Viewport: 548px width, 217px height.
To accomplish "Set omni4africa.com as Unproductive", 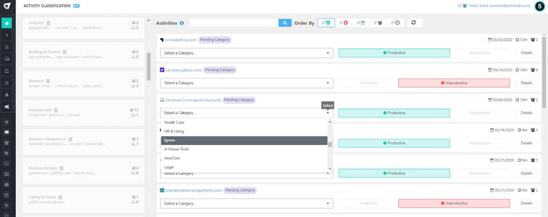I will (479, 53).
